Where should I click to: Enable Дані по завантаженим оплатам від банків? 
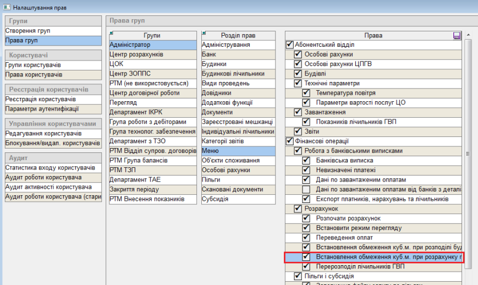pos(306,189)
